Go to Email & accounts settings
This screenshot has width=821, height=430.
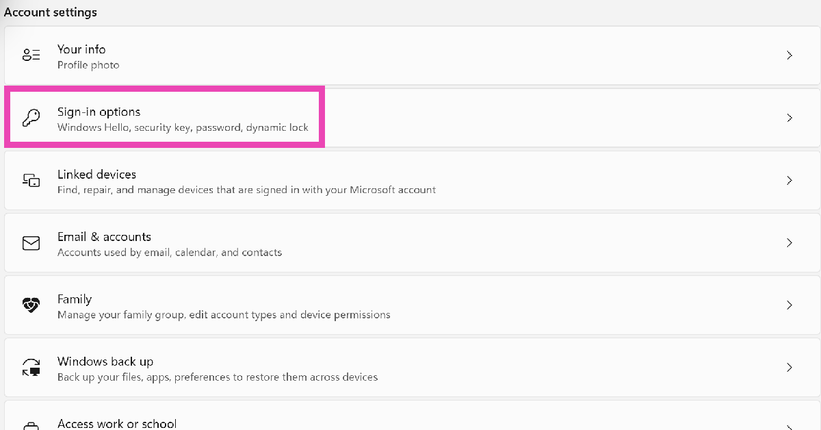click(104, 237)
